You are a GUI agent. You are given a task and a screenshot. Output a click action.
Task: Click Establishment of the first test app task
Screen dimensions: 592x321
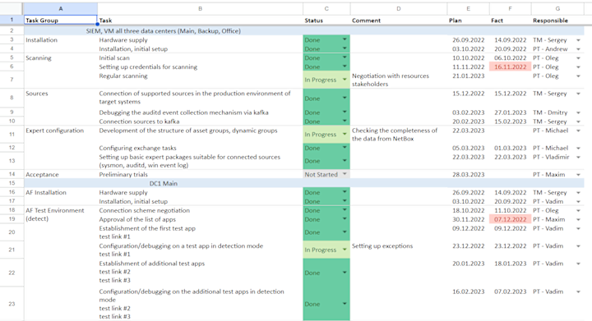click(147, 232)
